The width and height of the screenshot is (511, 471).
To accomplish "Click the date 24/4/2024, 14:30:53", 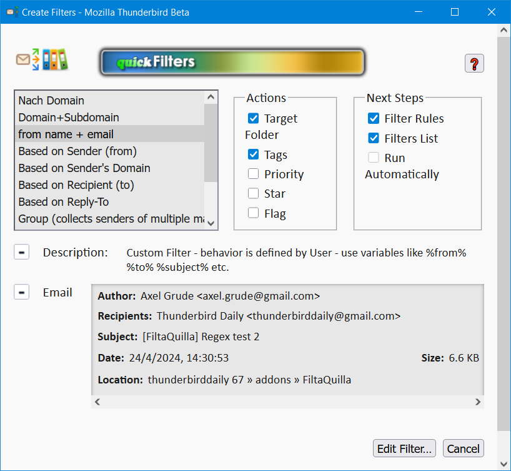I will (179, 358).
